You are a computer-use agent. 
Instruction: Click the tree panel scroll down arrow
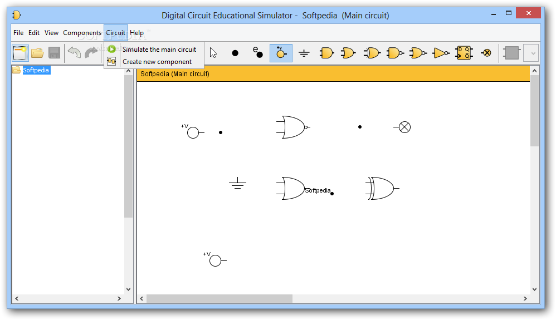[x=128, y=289]
